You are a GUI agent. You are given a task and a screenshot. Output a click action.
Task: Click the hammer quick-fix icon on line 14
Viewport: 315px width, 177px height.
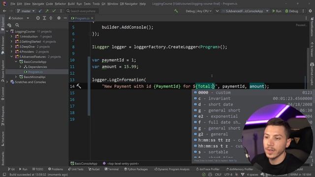tap(79, 87)
